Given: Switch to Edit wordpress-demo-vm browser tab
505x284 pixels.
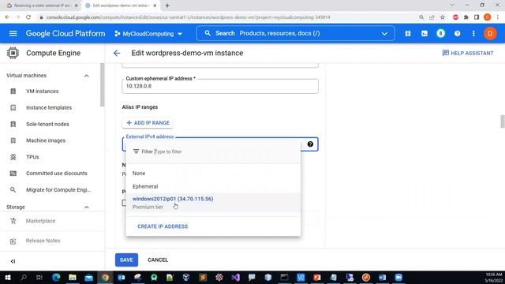Looking at the screenshot, I should pyautogui.click(x=121, y=6).
